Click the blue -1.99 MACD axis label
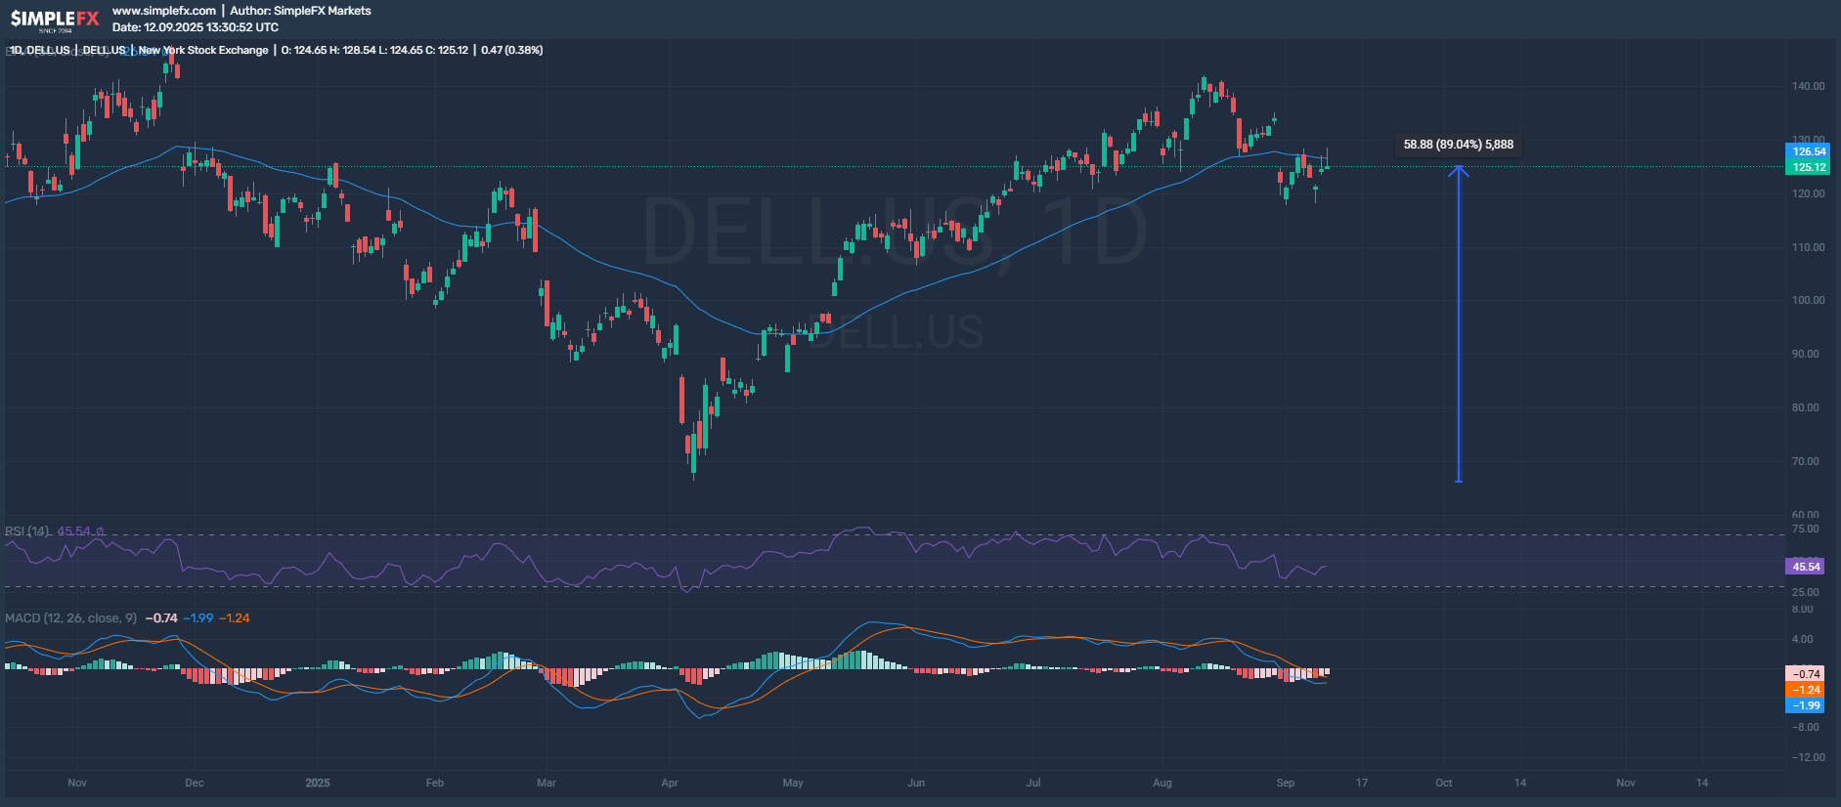This screenshot has height=807, width=1841. click(x=1805, y=705)
